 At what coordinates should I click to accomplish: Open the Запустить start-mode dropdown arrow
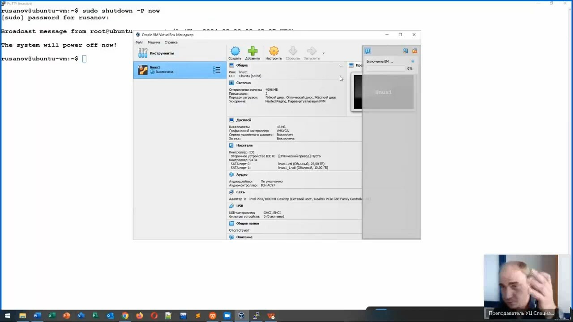pyautogui.click(x=323, y=53)
